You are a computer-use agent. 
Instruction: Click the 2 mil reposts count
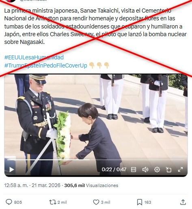coord(62,202)
